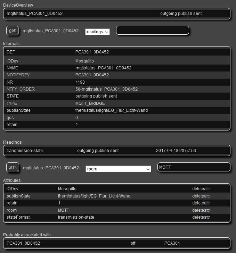Click the retain name in Attributes
Image resolution: width=236 pixels, height=253 pixels.
(12, 203)
